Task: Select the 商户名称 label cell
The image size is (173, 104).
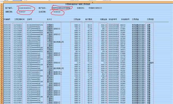Action: (42, 8)
